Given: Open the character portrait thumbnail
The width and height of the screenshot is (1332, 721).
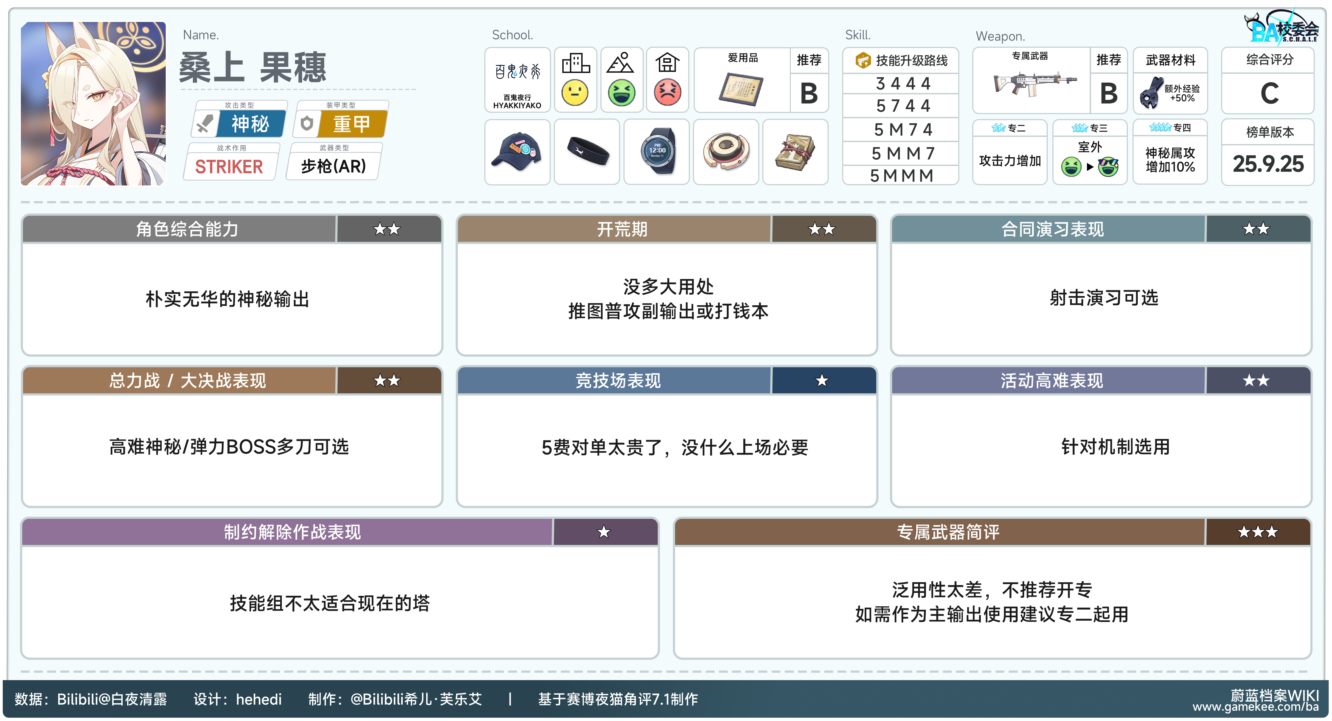Looking at the screenshot, I should point(93,103).
